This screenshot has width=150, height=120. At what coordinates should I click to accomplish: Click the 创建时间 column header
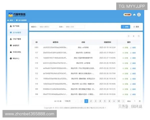(107, 42)
